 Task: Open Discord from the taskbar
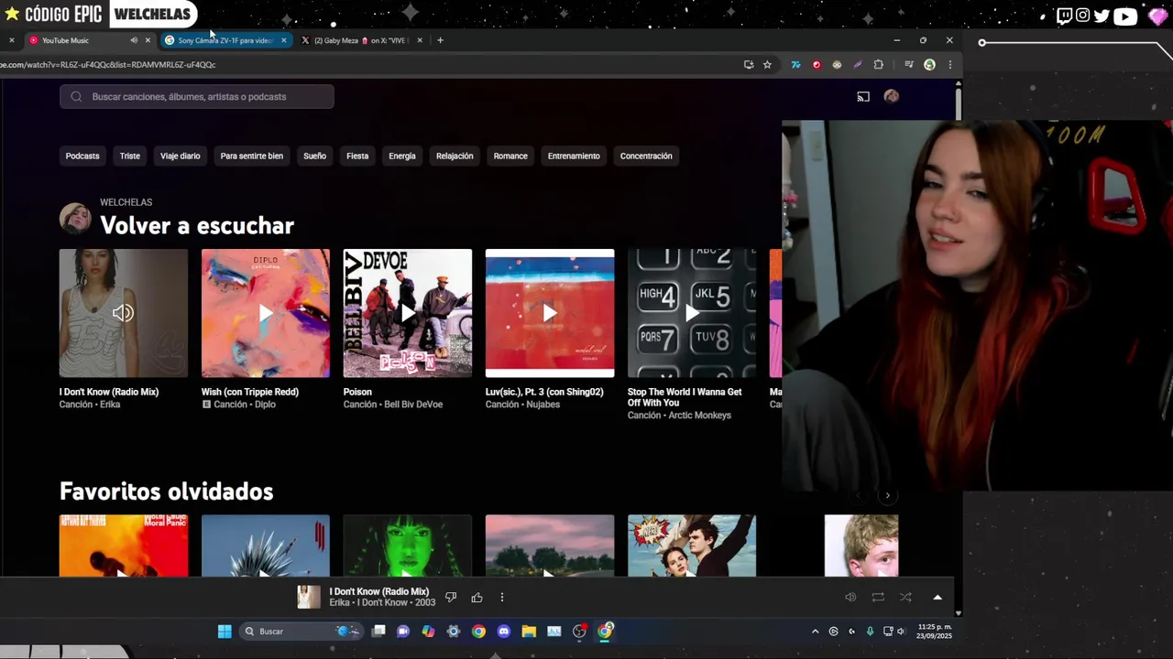[503, 631]
